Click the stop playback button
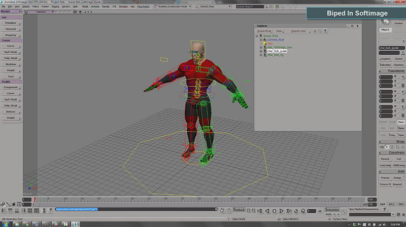 (274, 211)
